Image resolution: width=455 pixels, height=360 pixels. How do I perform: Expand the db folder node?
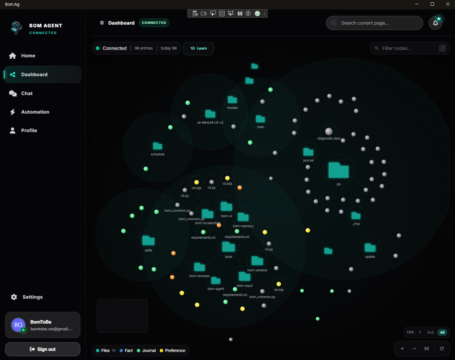(338, 170)
